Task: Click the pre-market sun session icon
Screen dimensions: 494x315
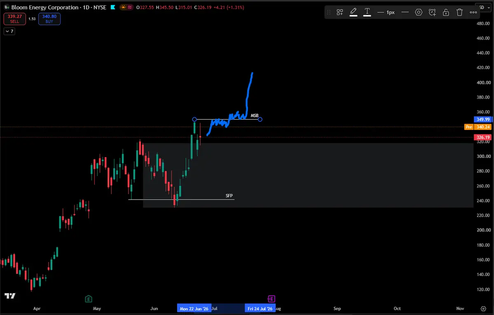Action: (x=123, y=7)
